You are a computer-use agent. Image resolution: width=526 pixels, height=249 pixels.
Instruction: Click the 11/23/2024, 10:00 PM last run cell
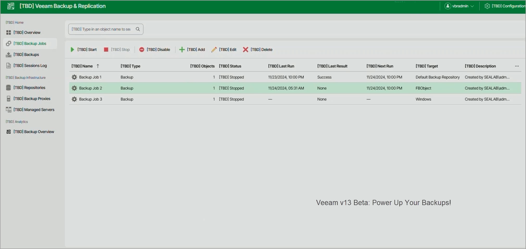pos(286,77)
